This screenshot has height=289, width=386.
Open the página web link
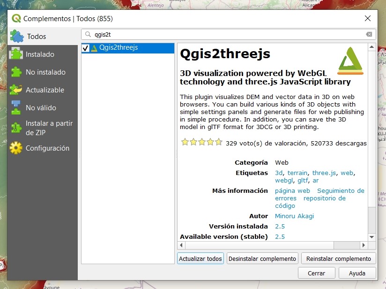(292, 191)
